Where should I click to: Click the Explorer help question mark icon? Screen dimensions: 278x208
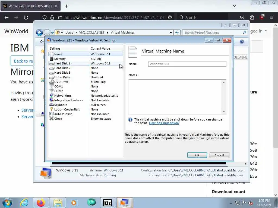pos(242,42)
